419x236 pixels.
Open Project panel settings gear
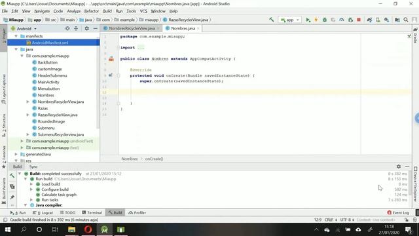click(x=87, y=28)
